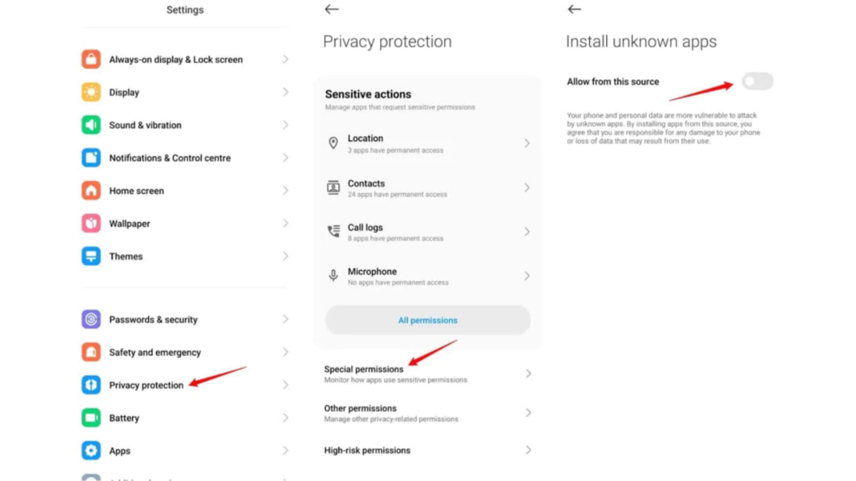Tap the blue Themes icon
The image size is (856, 481).
pyautogui.click(x=91, y=256)
